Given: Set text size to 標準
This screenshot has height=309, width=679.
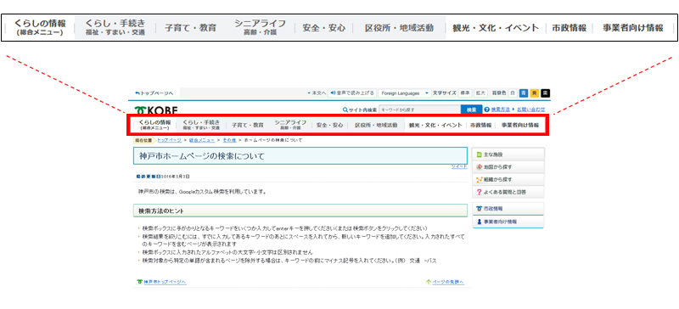Looking at the screenshot, I should click(464, 93).
